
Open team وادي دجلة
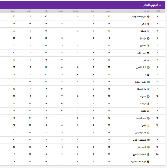[142, 53]
